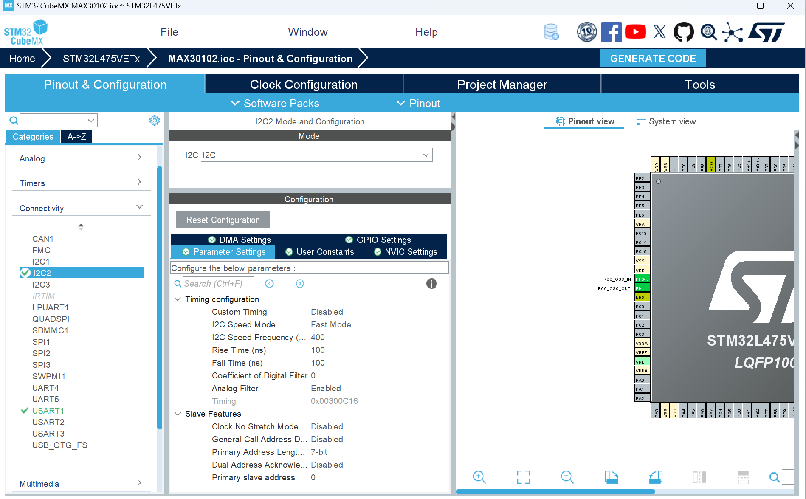Click the 10th anniversary badge icon
This screenshot has width=806, height=499.
click(x=587, y=32)
